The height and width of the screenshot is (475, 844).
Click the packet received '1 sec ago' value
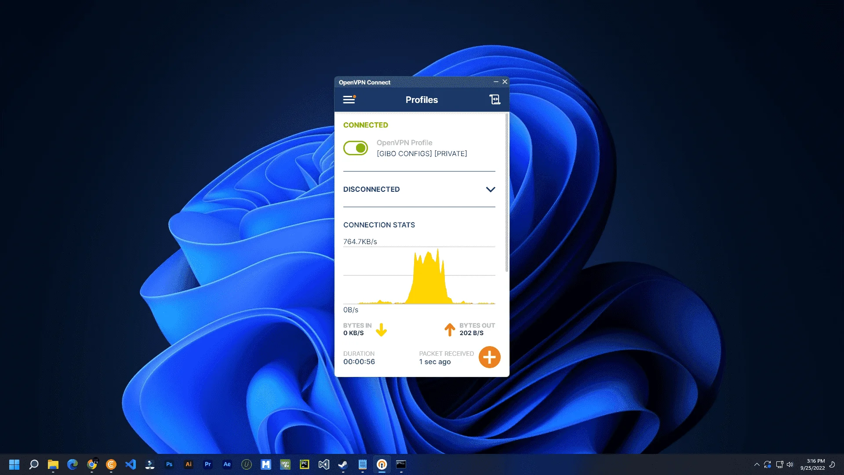[435, 362]
